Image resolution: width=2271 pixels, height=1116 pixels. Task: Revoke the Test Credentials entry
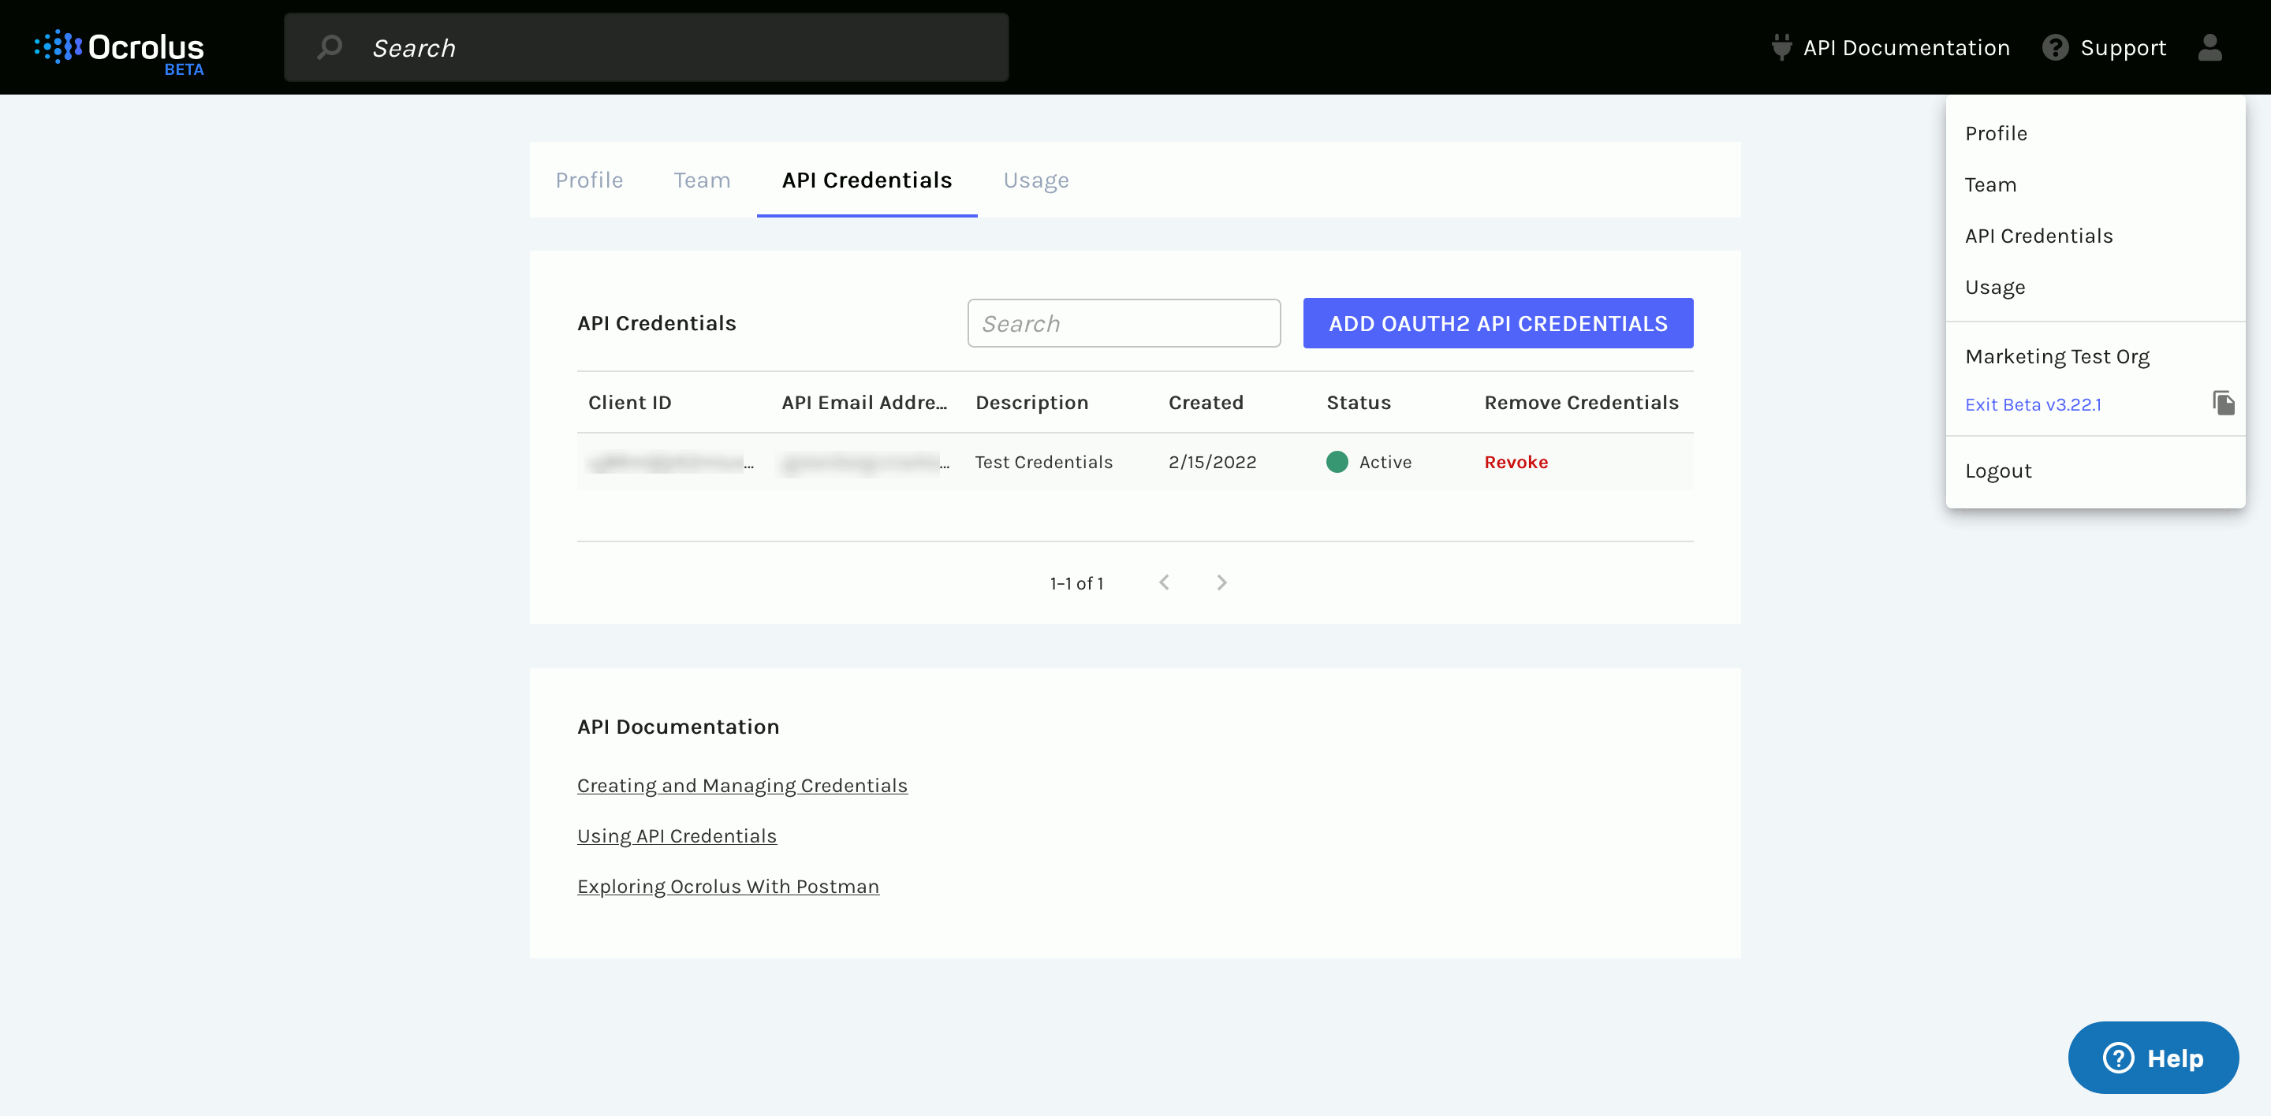[1516, 462]
